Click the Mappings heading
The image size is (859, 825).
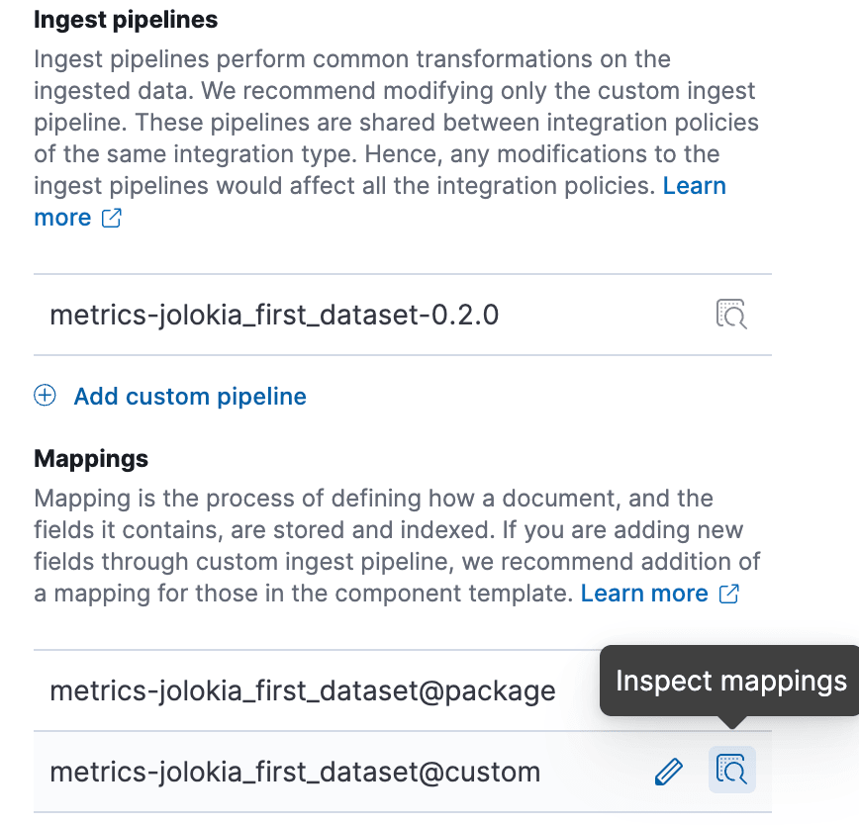click(x=91, y=459)
